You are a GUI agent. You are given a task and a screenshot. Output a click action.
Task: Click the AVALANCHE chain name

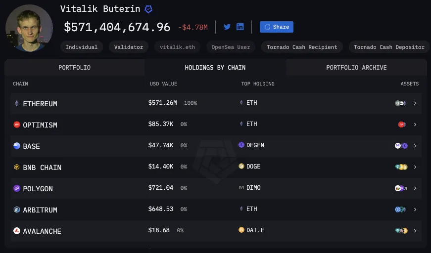pos(42,231)
